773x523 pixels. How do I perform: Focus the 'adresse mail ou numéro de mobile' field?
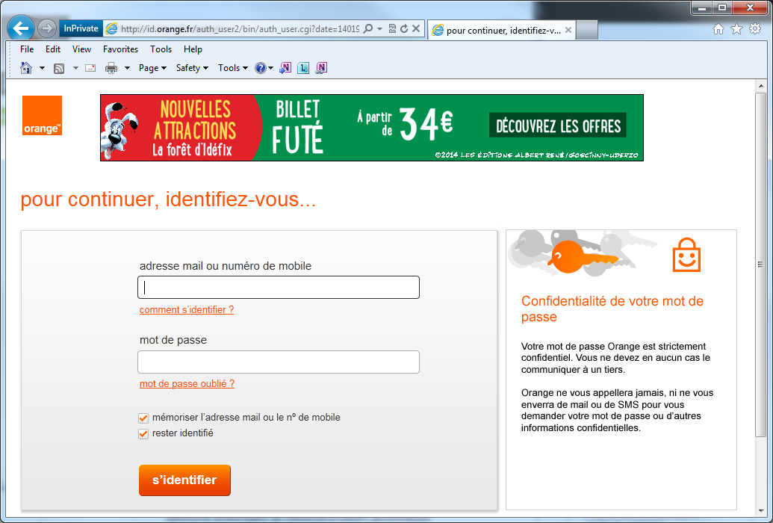coord(279,287)
